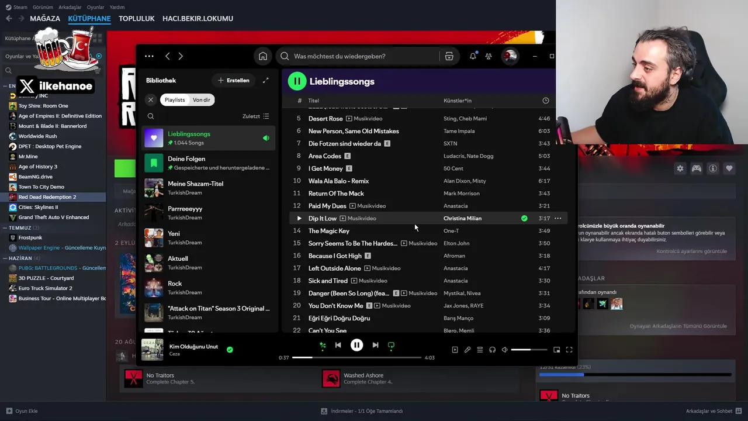
Task: Open the miniplayer icon
Action: click(x=556, y=350)
